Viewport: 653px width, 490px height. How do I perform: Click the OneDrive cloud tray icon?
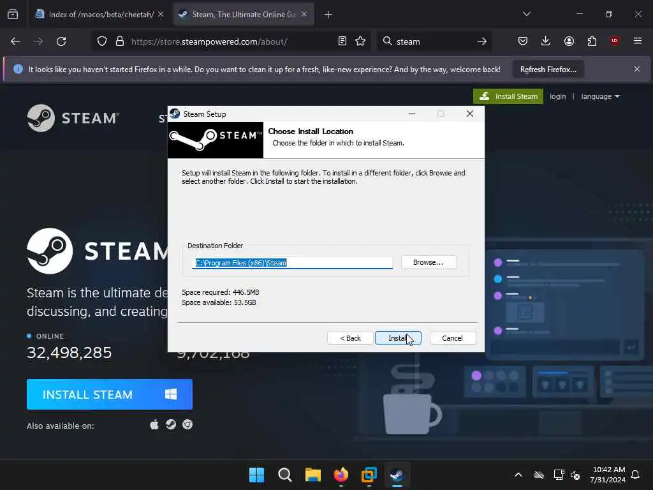click(538, 475)
